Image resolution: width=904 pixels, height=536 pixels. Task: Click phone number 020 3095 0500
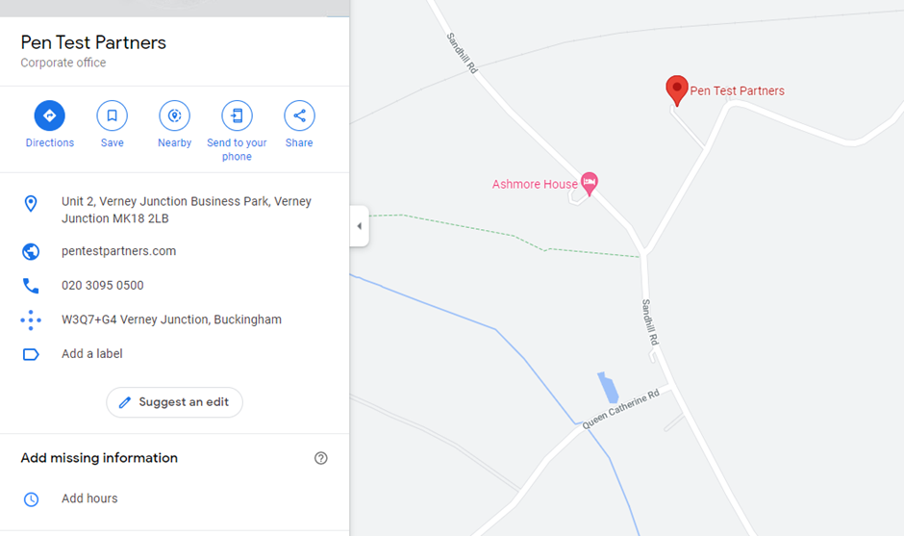(103, 286)
